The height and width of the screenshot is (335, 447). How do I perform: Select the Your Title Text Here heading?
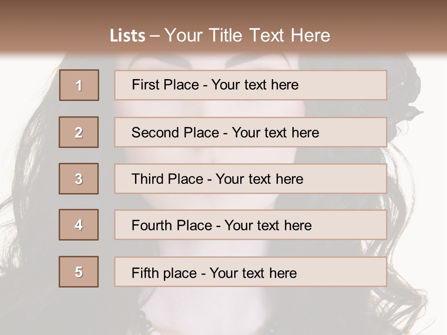tap(247, 35)
